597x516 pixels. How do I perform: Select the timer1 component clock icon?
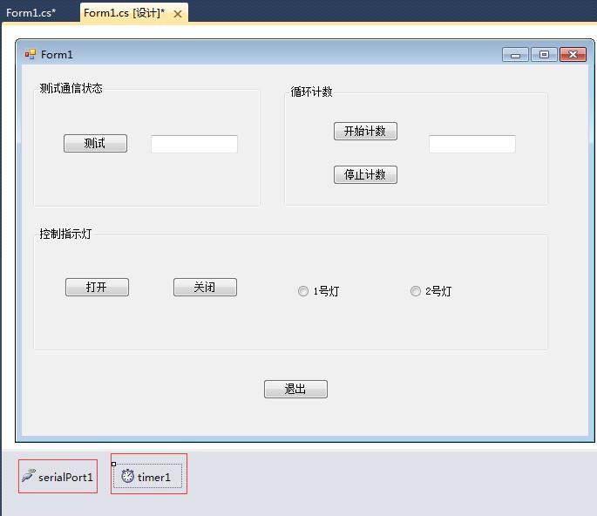coord(128,476)
